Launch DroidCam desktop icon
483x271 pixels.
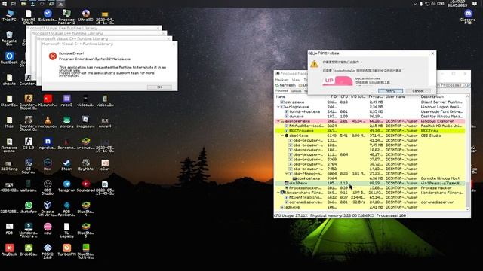(29, 250)
